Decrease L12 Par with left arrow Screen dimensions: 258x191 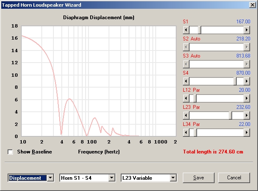coord(186,98)
